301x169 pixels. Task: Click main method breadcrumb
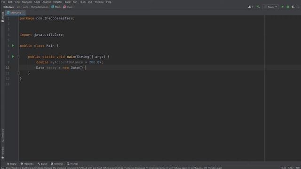click(68, 7)
